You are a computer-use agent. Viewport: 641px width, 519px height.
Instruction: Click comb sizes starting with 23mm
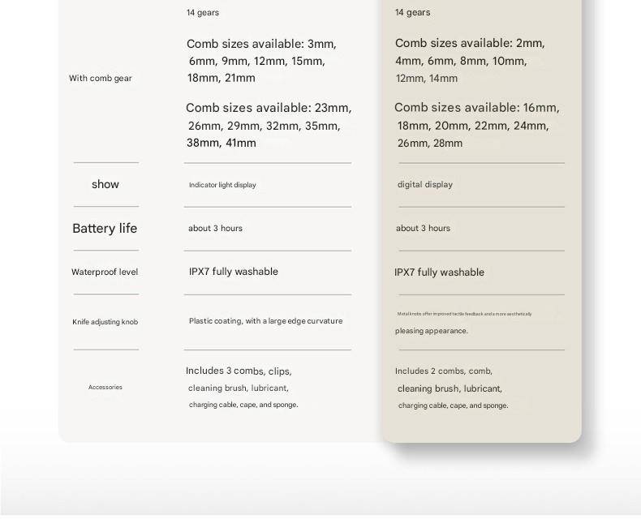click(268, 126)
